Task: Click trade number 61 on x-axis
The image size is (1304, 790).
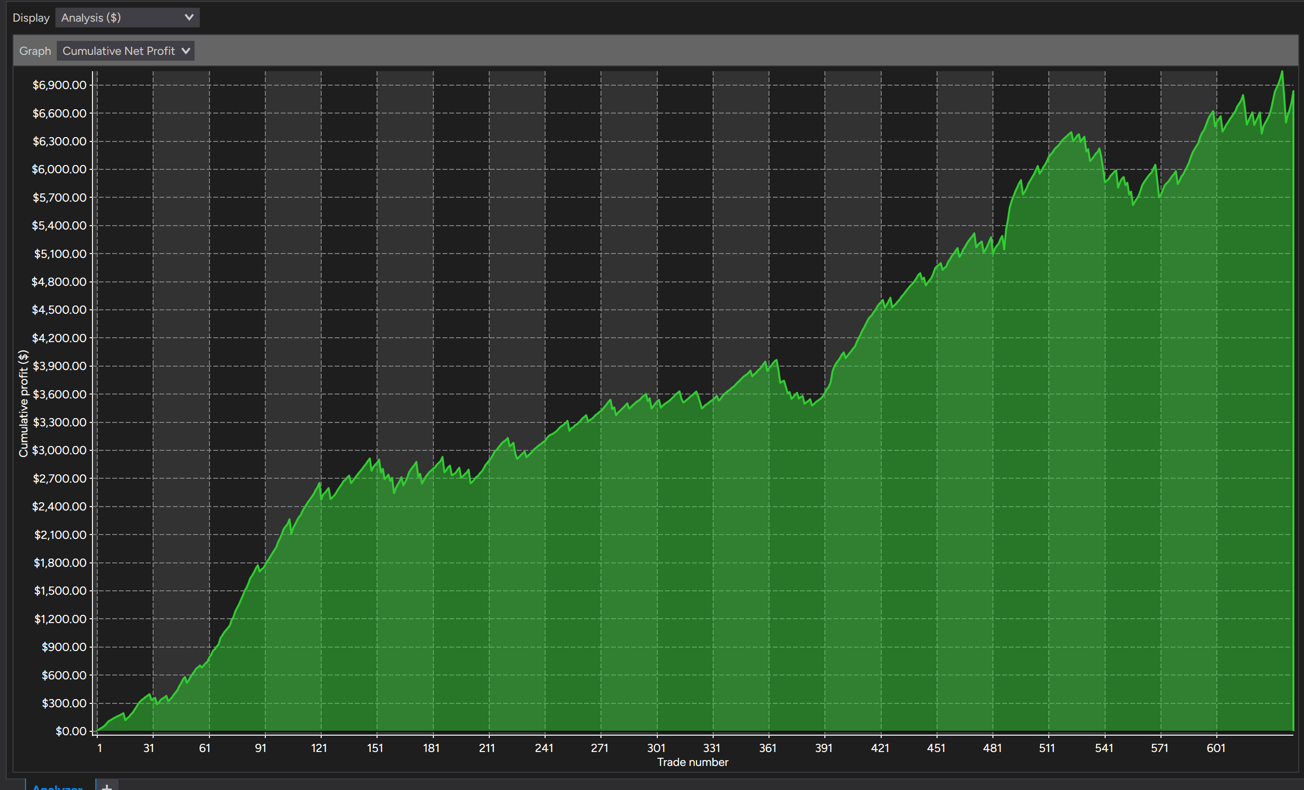Action: pos(205,748)
